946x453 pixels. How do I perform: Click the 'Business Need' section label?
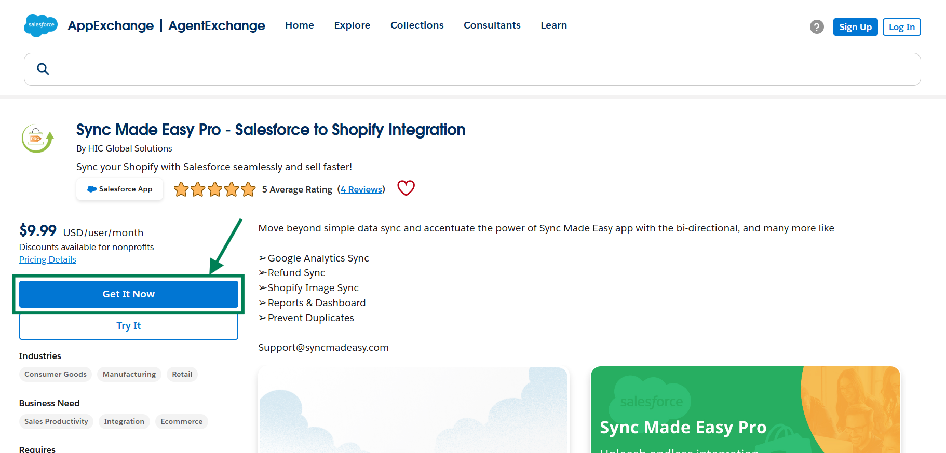tap(49, 403)
